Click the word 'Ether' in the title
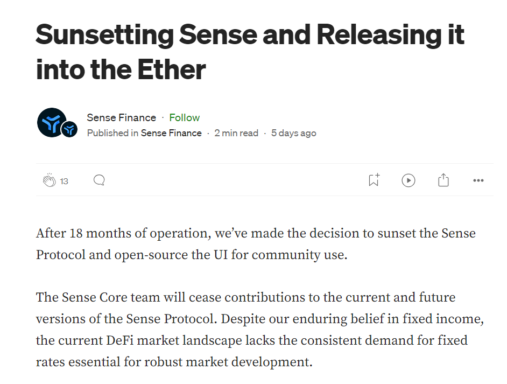The image size is (507, 384). tap(172, 69)
